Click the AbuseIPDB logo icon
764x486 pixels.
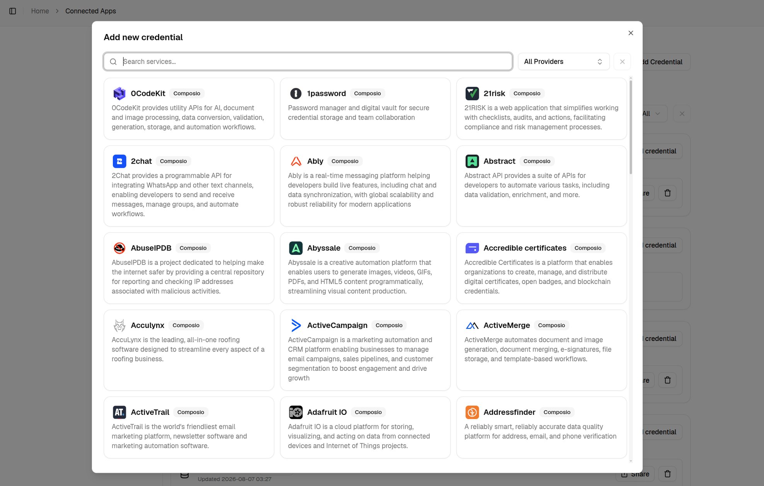[x=119, y=248]
